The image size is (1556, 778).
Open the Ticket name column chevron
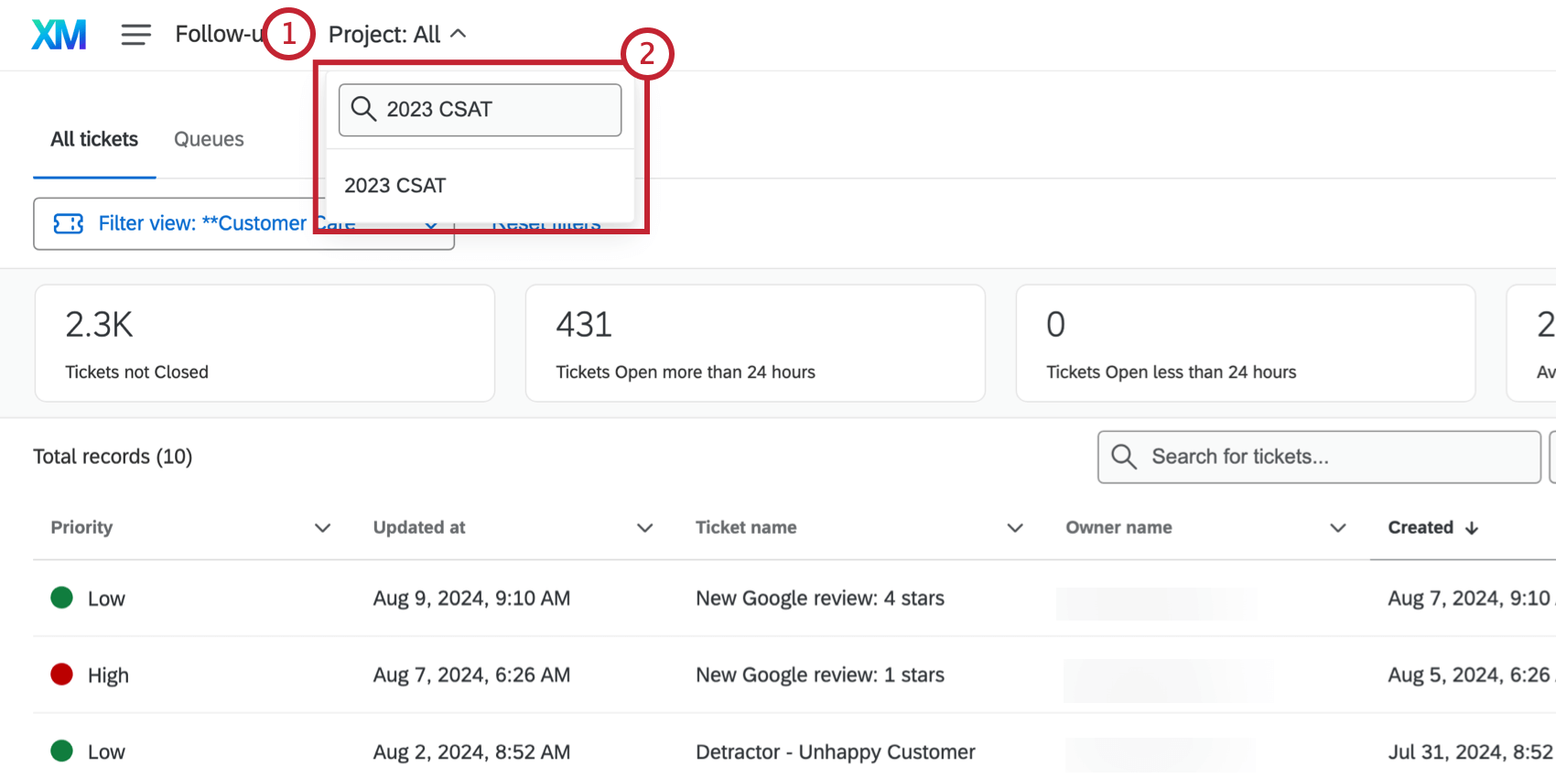1014,528
